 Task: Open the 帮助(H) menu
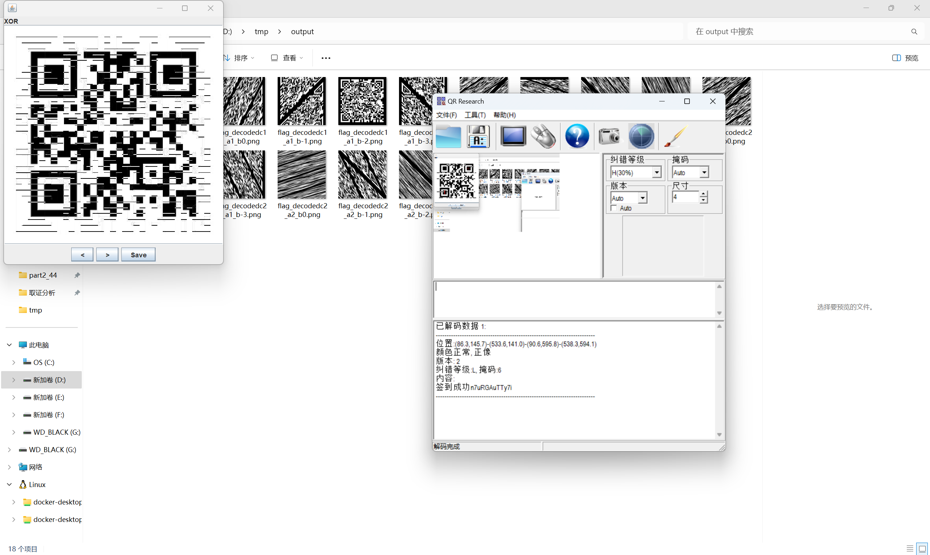click(504, 115)
